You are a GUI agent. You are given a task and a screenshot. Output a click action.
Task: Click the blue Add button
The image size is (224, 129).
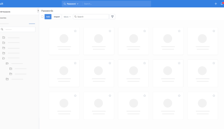48,17
